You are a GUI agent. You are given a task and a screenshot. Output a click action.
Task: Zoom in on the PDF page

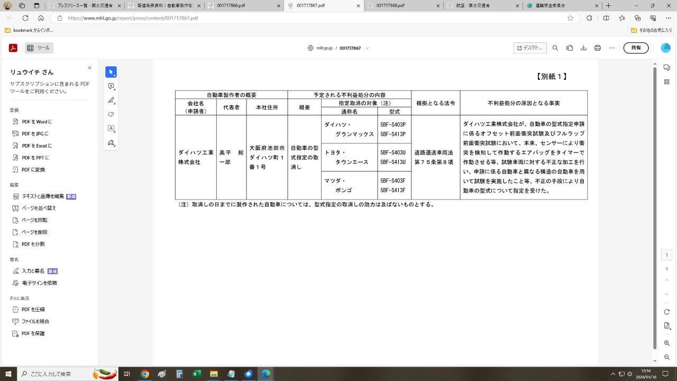click(666, 343)
